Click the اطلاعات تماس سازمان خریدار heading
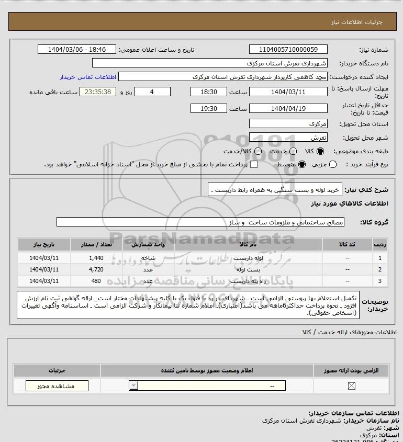 click(x=354, y=413)
